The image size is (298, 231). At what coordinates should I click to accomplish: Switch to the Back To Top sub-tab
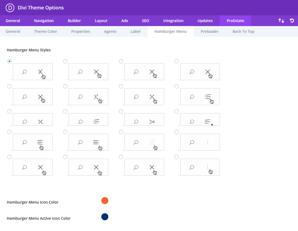[x=244, y=31]
